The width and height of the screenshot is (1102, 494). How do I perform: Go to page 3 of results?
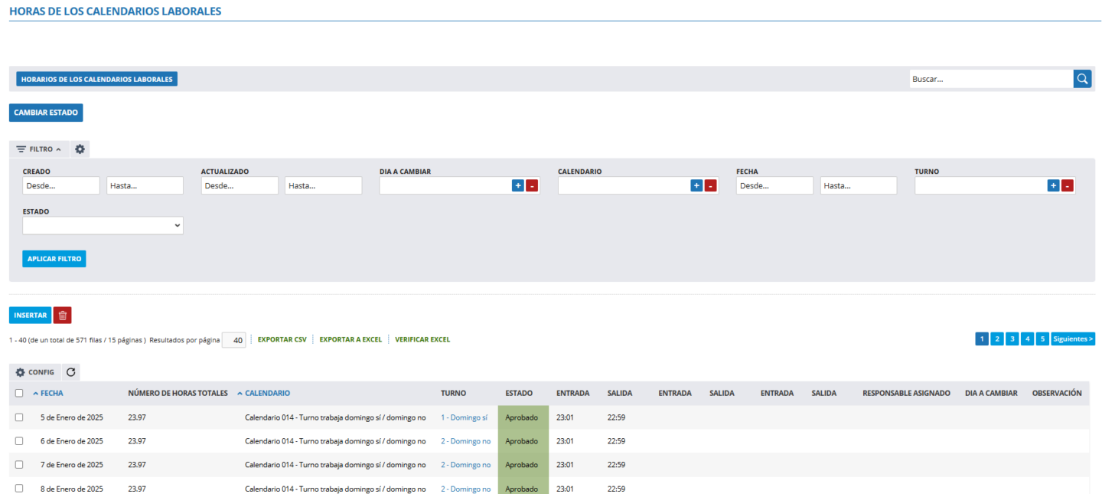[1012, 339]
